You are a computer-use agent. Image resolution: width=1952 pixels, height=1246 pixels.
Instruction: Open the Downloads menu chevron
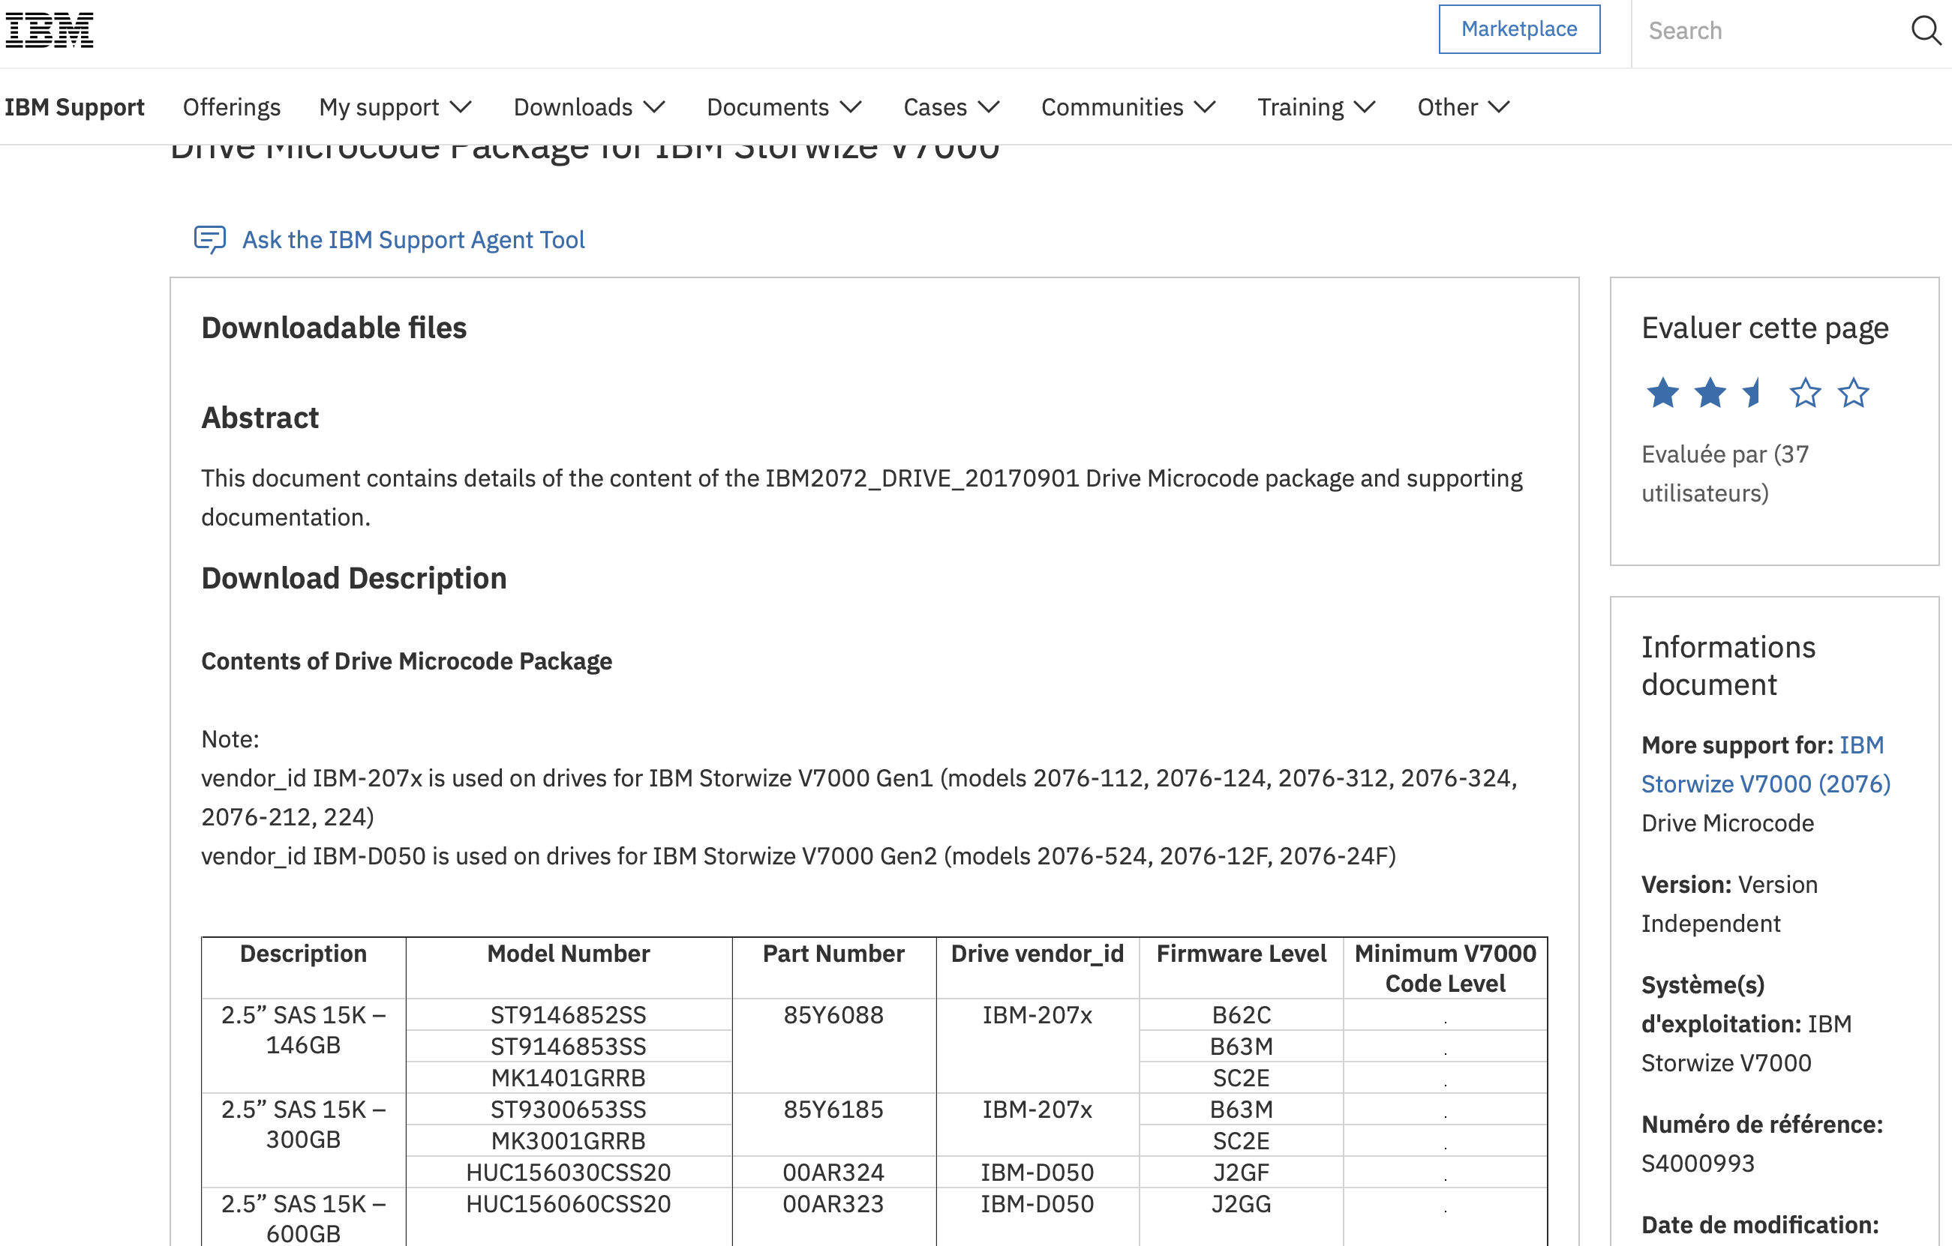[x=654, y=107]
